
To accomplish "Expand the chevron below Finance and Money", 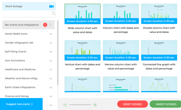I will tap(51, 105).
